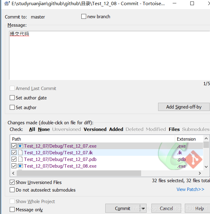Viewport: 210px width, 214px height.
Task: Enable Message only checkbox
Action: pos(12,209)
